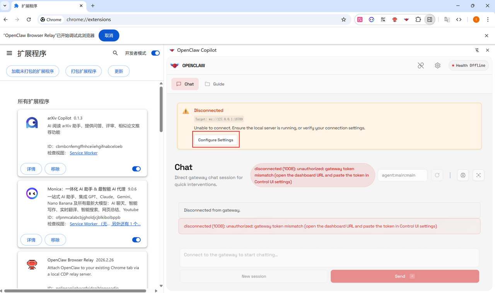Open arXiv Copilot Service Worker link
Screen dimensions: 495x293
coord(84,153)
